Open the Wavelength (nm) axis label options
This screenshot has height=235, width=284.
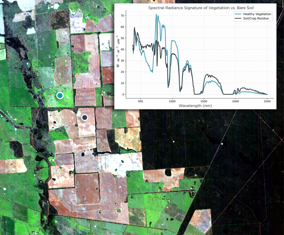(x=196, y=106)
